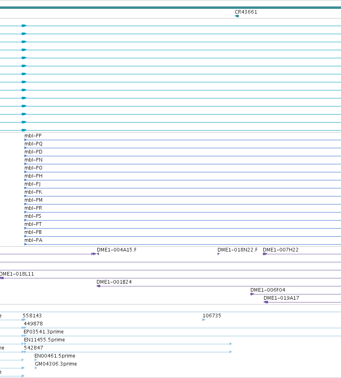Viewport: 341px width, 378px height.
Task: Click the DME1-018N22.F clone label
Action: (x=237, y=250)
